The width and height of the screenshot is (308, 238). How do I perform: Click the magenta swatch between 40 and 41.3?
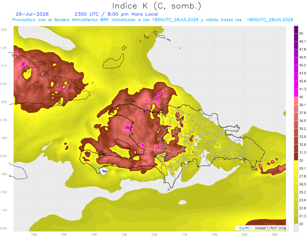point(296,93)
